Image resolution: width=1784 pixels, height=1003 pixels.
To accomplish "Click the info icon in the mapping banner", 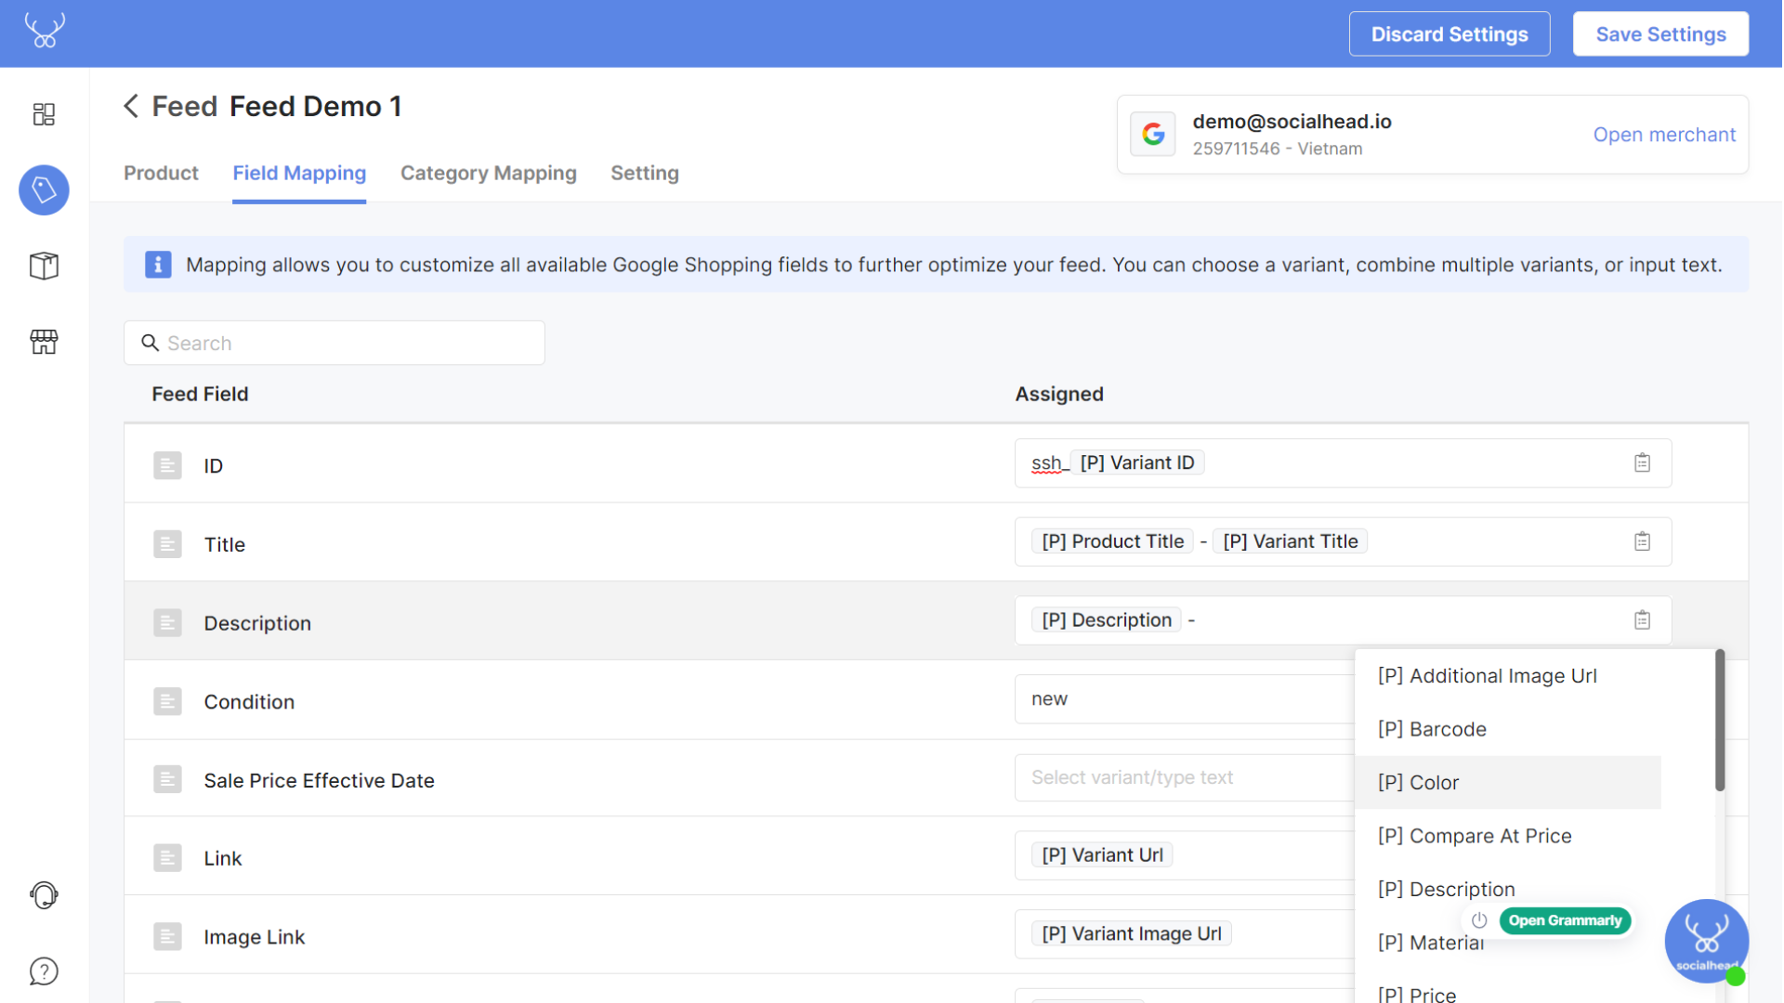I will pos(158,265).
